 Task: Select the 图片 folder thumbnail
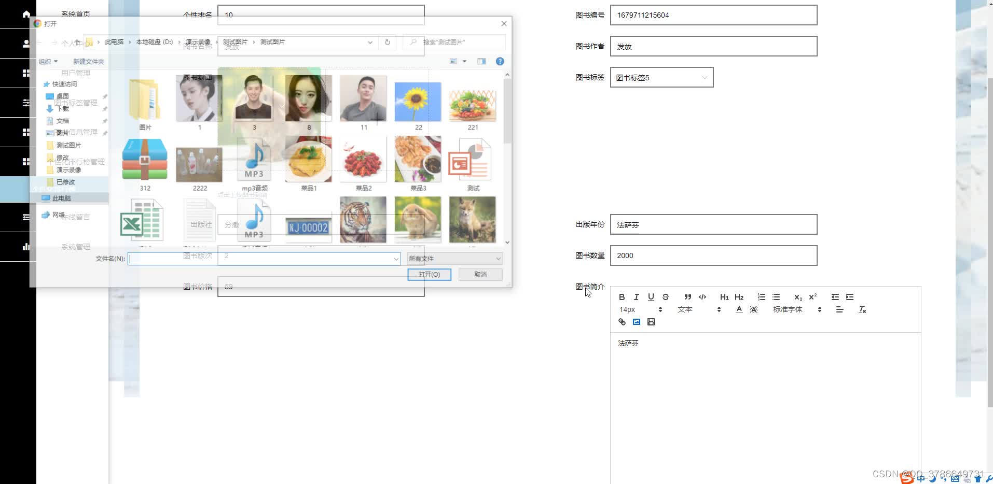point(145,103)
